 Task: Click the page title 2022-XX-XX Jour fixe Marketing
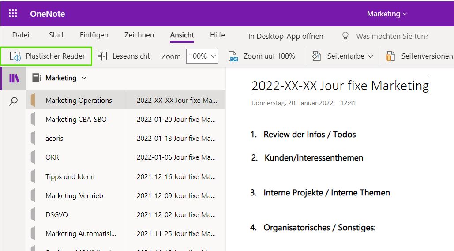point(340,86)
